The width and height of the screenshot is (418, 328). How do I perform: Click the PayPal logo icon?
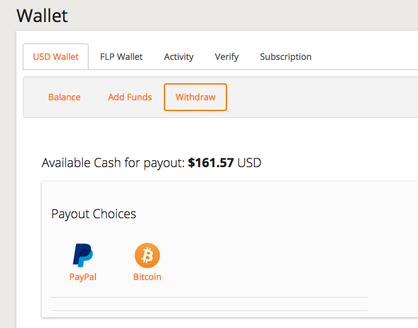[83, 255]
